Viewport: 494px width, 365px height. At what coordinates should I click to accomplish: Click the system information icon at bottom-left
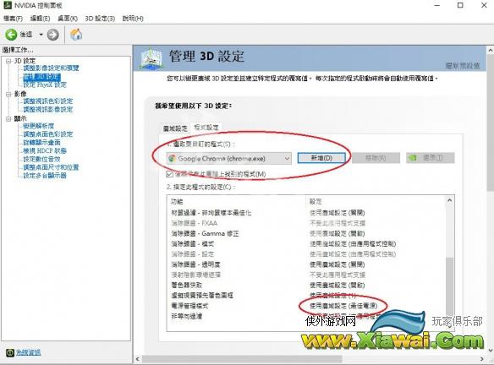pos(10,352)
